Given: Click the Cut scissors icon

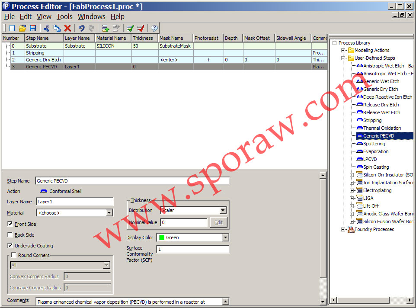Looking at the screenshot, I should (x=46, y=28).
